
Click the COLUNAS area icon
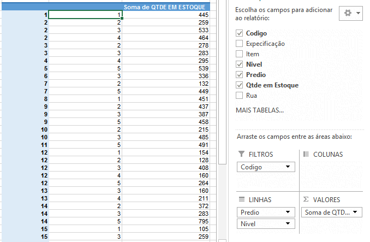click(x=306, y=155)
